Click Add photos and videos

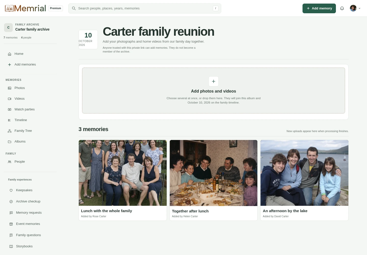(214, 91)
